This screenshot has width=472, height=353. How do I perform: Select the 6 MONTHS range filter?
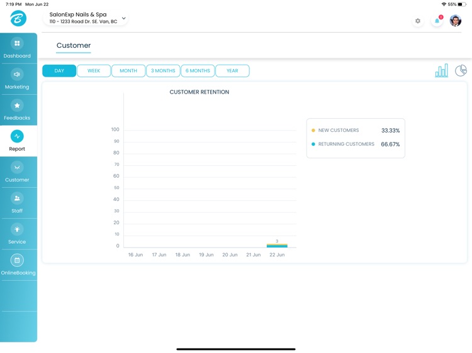tap(198, 71)
